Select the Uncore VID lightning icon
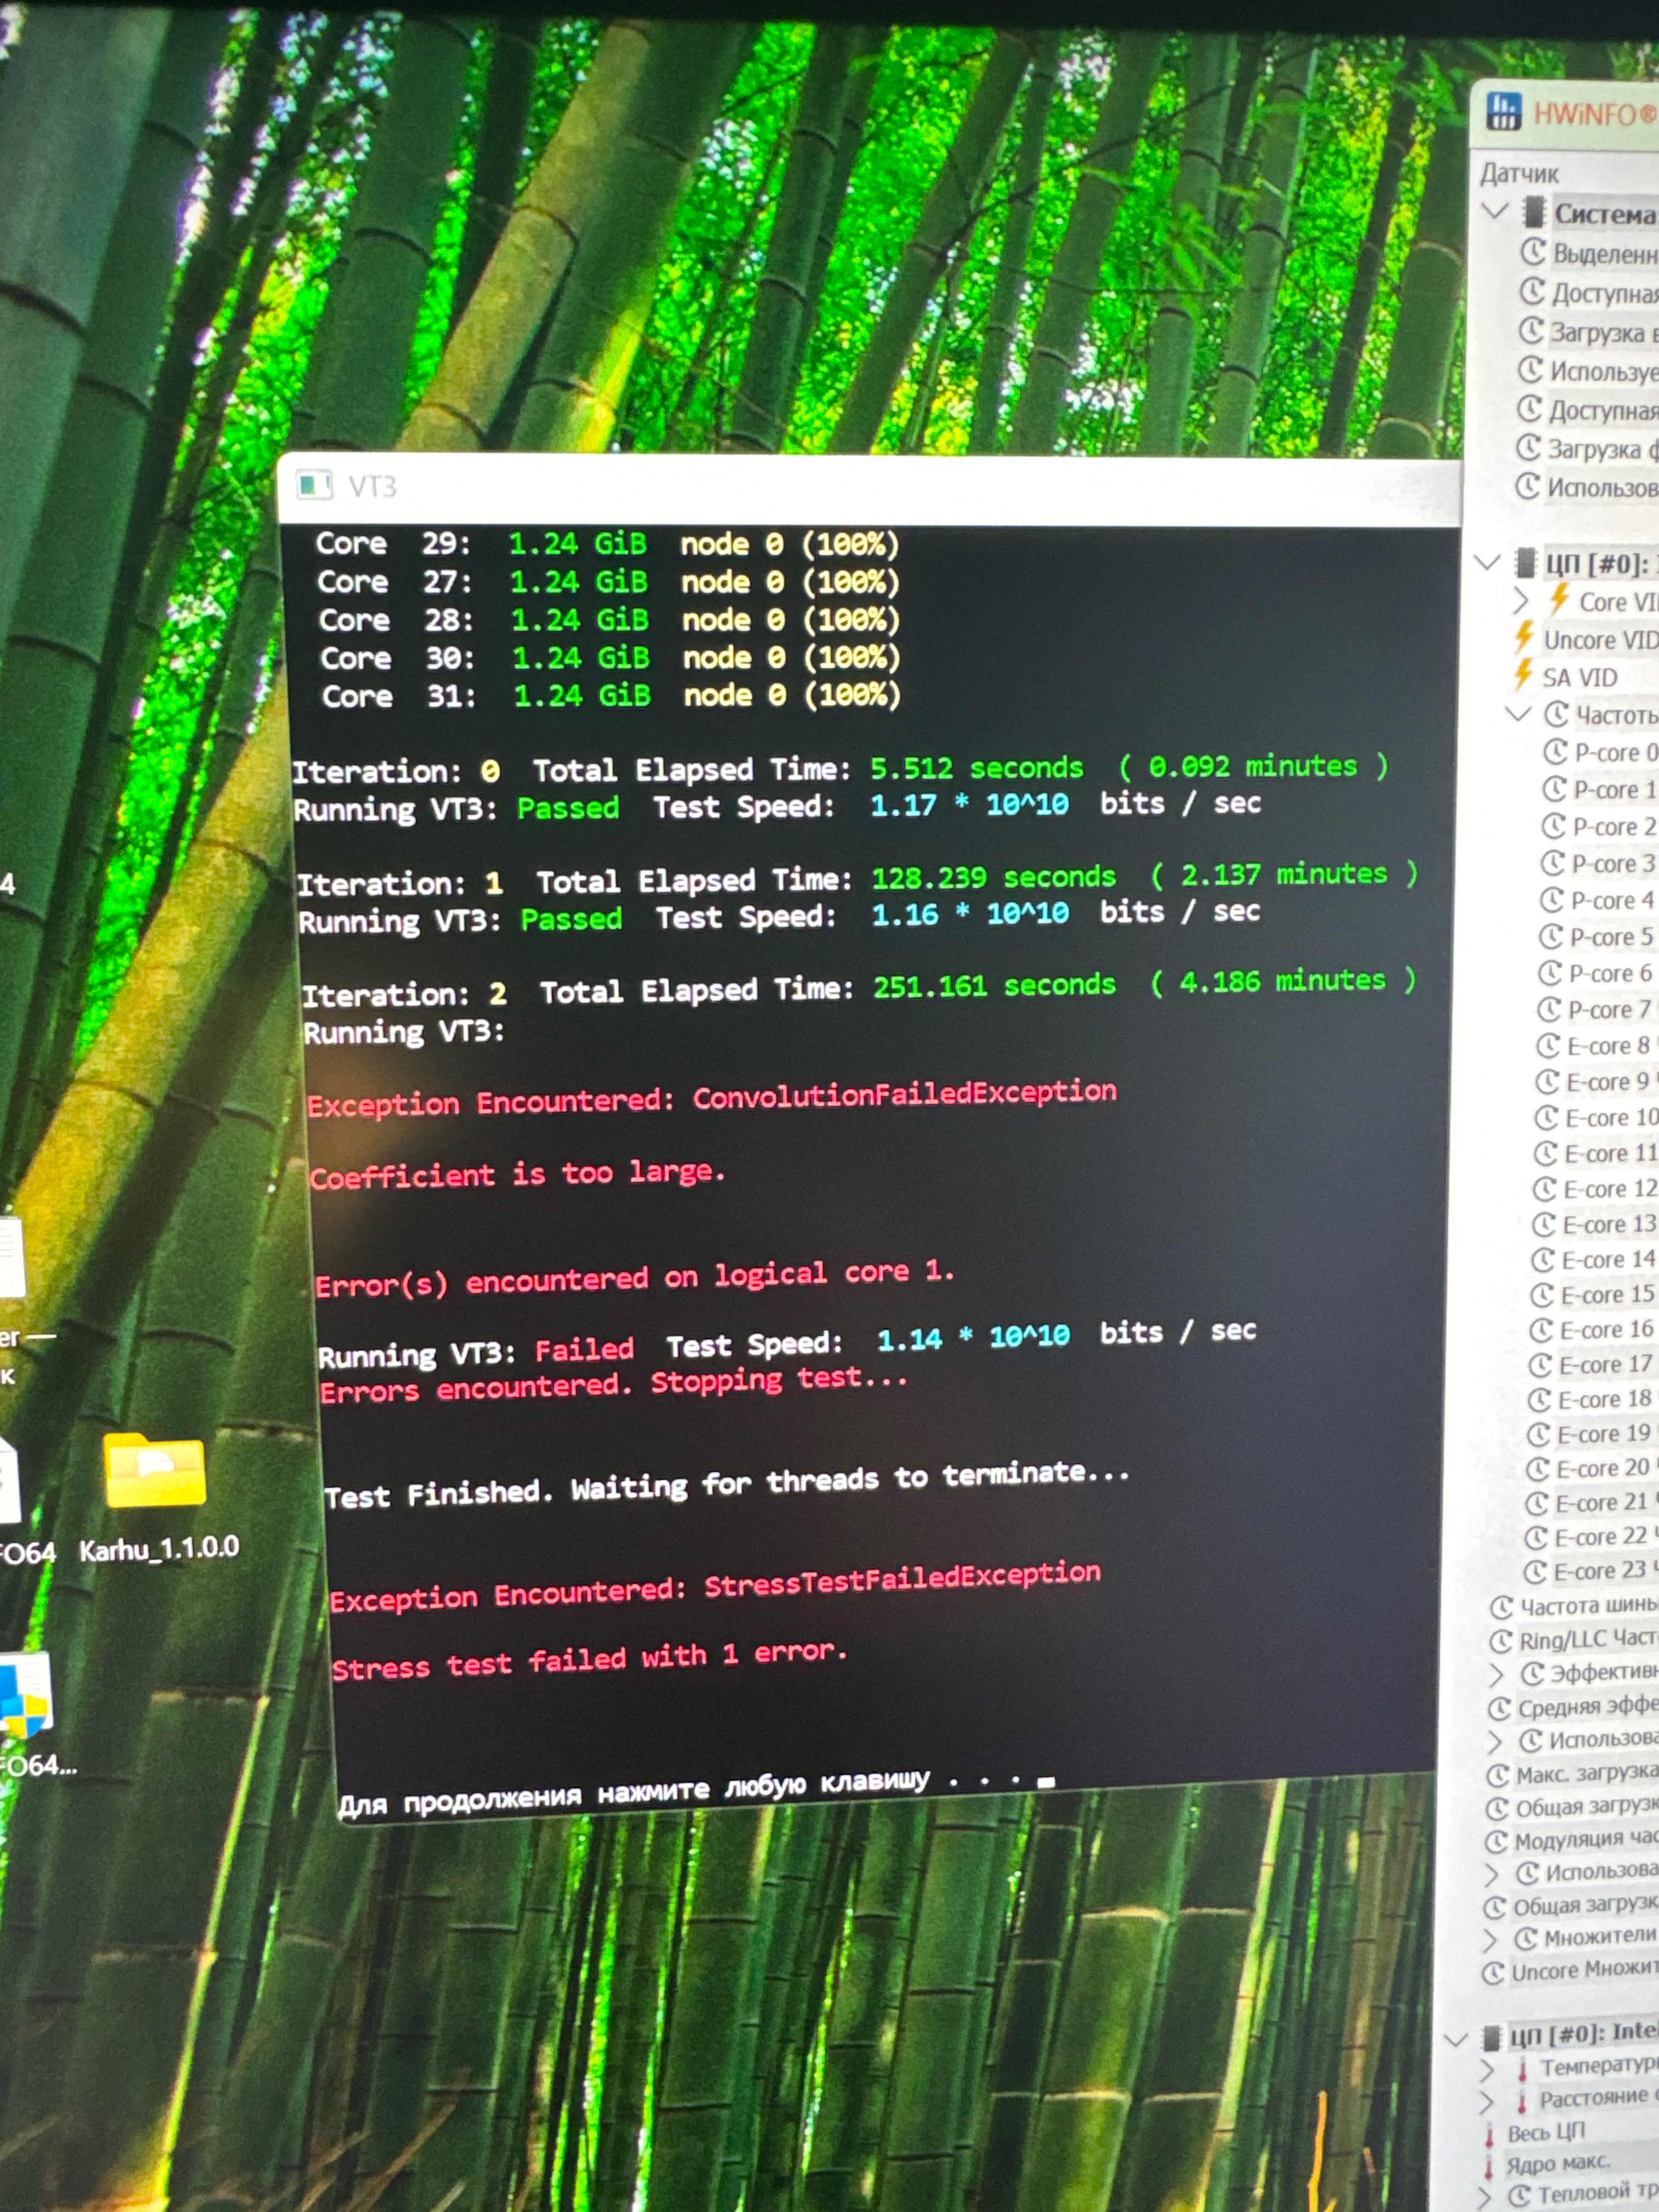 [1524, 637]
